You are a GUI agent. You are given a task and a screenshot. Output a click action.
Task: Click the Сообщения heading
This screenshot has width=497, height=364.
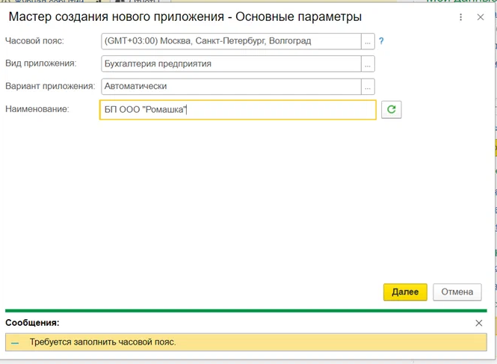click(32, 323)
